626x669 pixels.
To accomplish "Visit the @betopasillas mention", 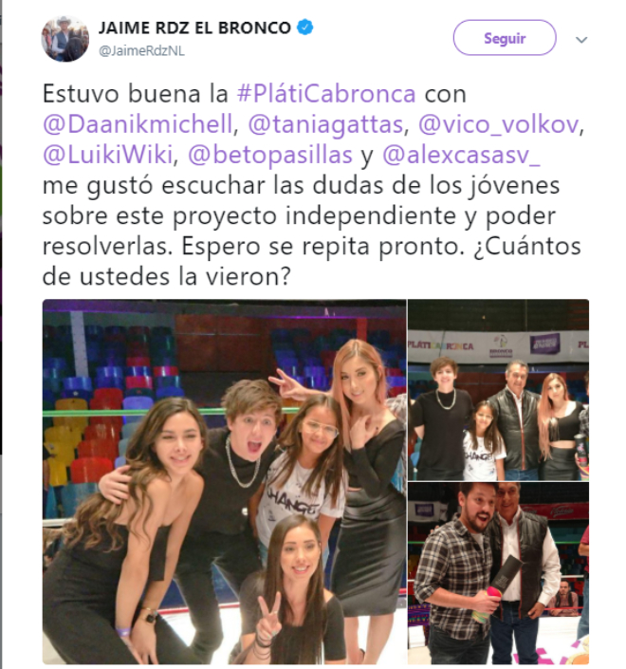I will point(270,155).
